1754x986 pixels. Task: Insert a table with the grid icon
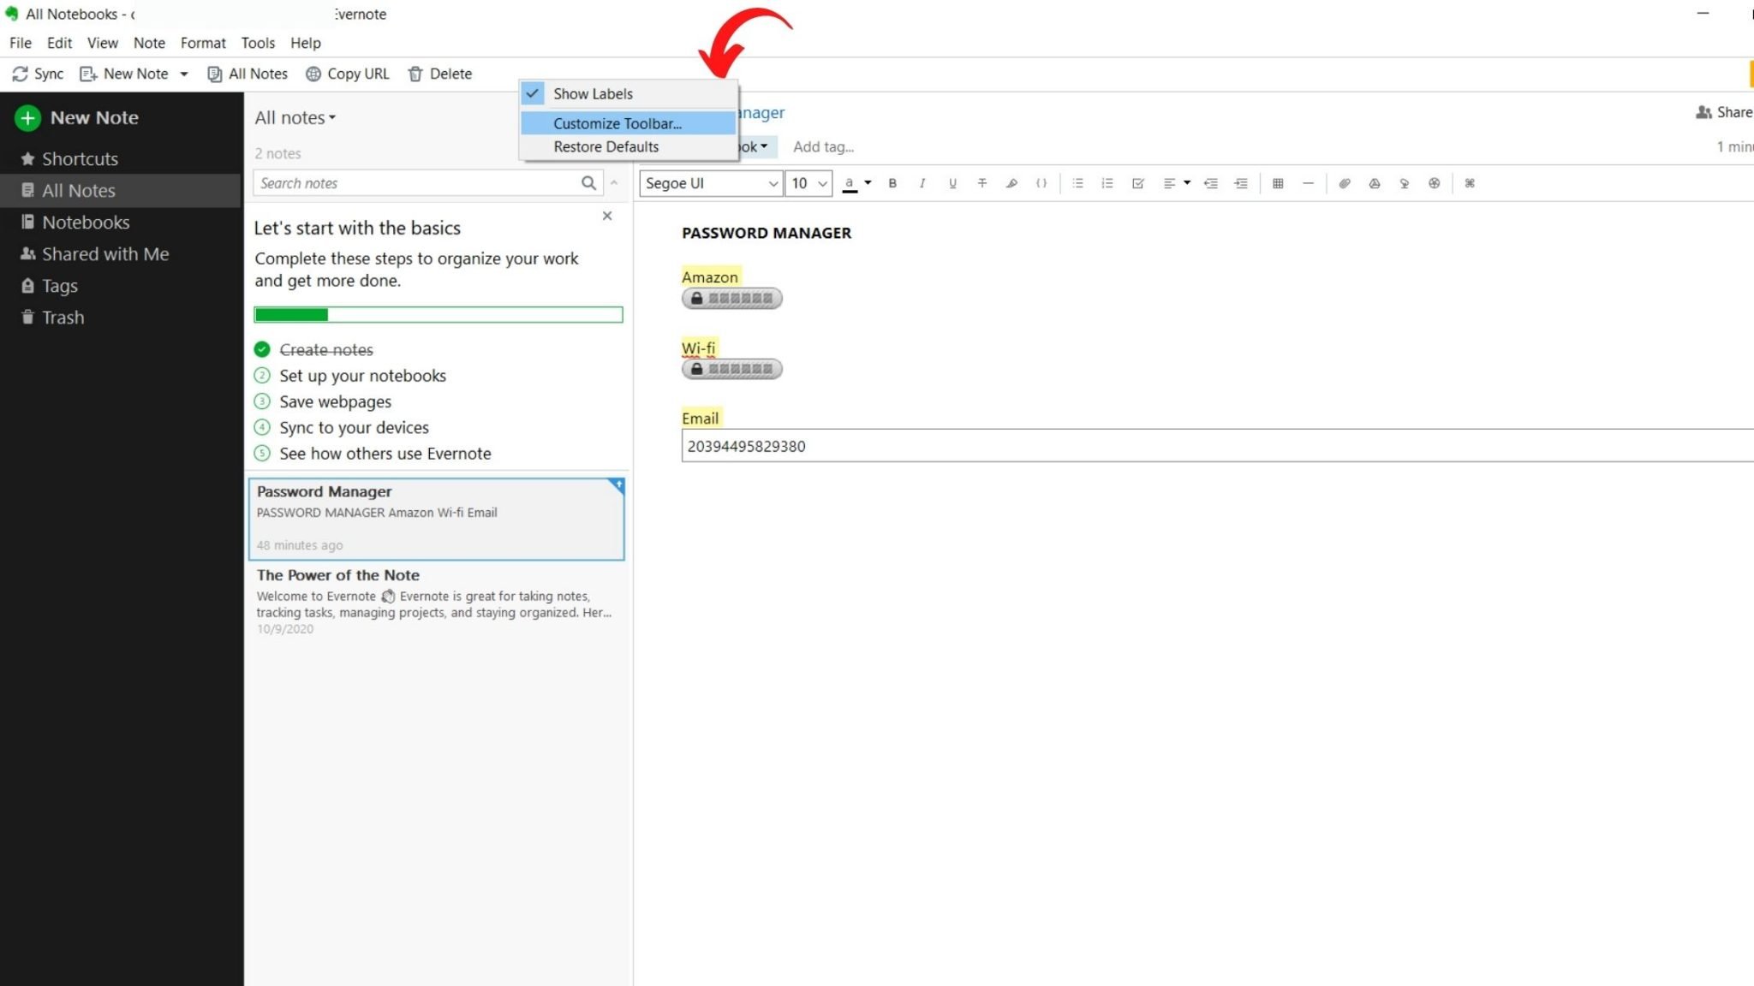tap(1278, 183)
